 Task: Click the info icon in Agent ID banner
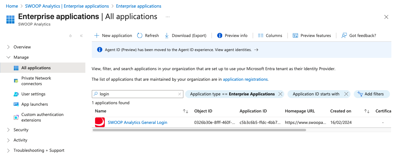click(x=100, y=50)
